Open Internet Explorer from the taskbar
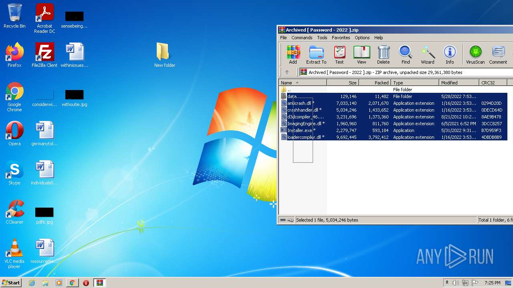 (x=32, y=283)
